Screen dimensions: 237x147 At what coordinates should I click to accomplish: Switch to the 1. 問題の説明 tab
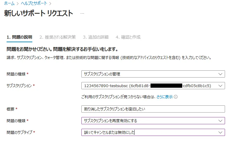point(19,37)
